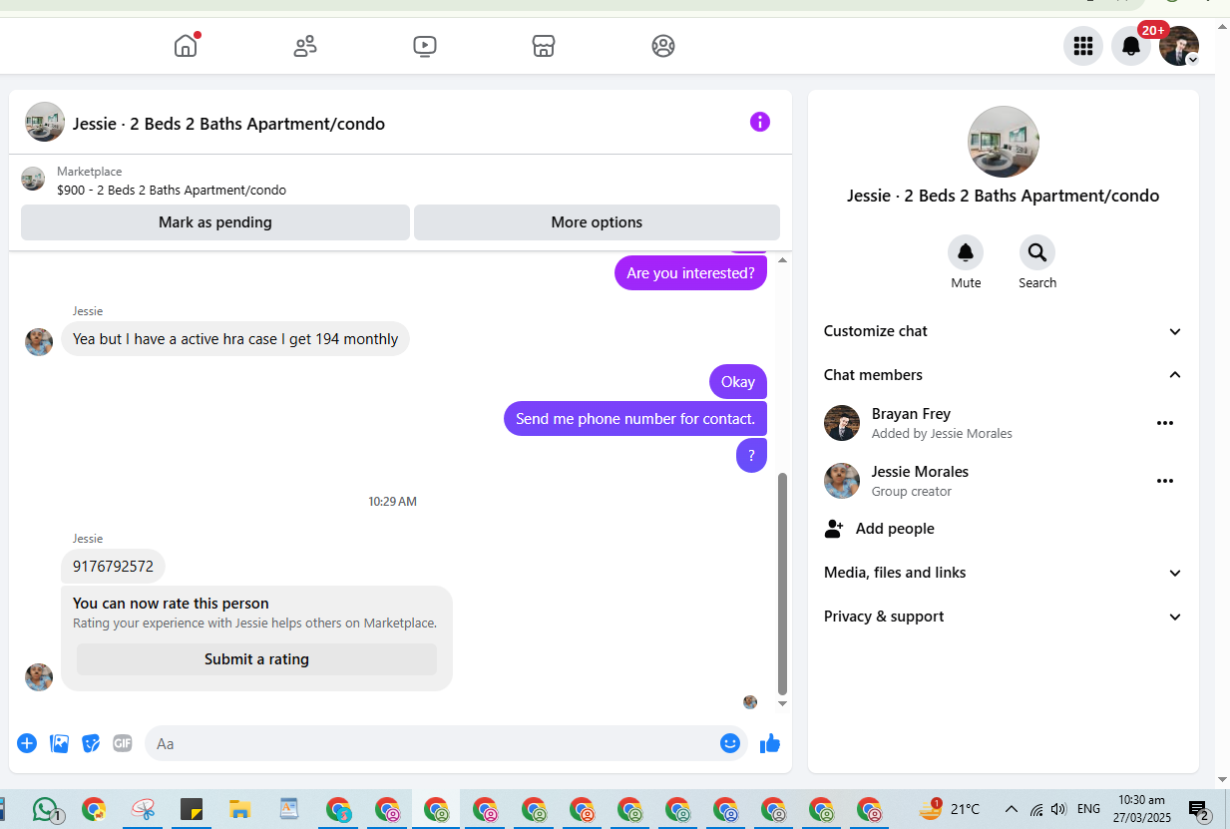Image resolution: width=1230 pixels, height=829 pixels.
Task: Choose a sticker icon in composer
Action: click(x=91, y=743)
